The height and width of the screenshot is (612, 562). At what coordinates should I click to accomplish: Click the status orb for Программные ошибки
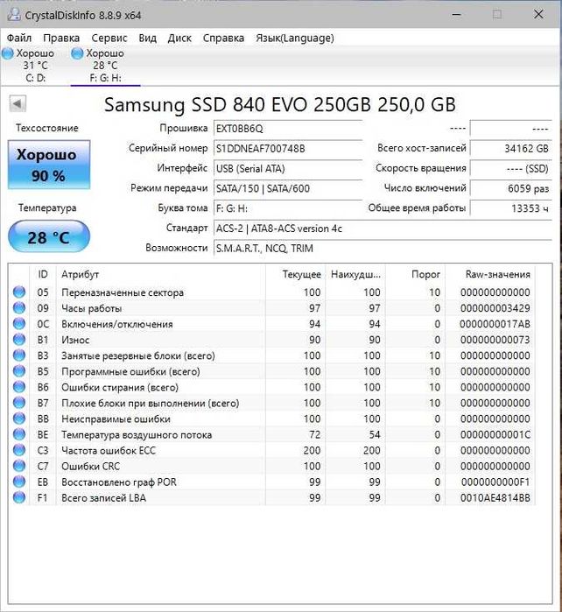pos(19,371)
